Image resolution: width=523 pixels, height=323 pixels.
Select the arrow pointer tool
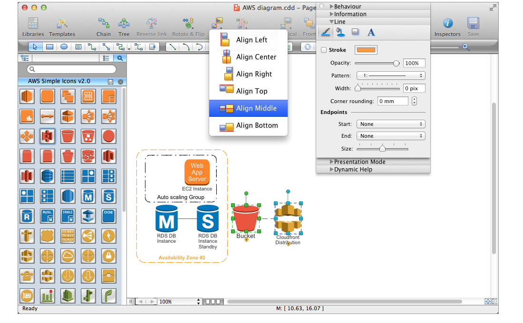pos(35,47)
